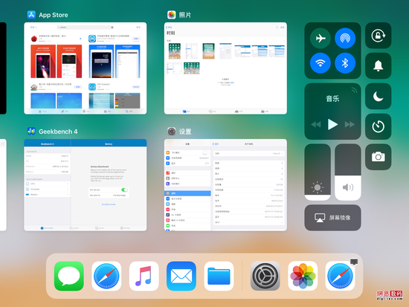Viewport: 409px width, 307px height.
Task: Tap the back button in Settings About pane
Action: [216, 144]
